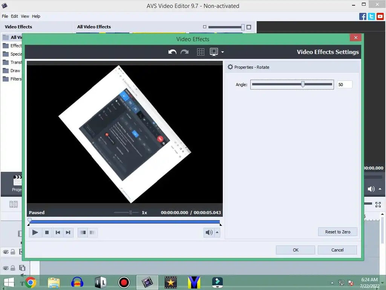The image size is (386, 290).
Task: Open the Projects clapperboard button
Action: 17,183
